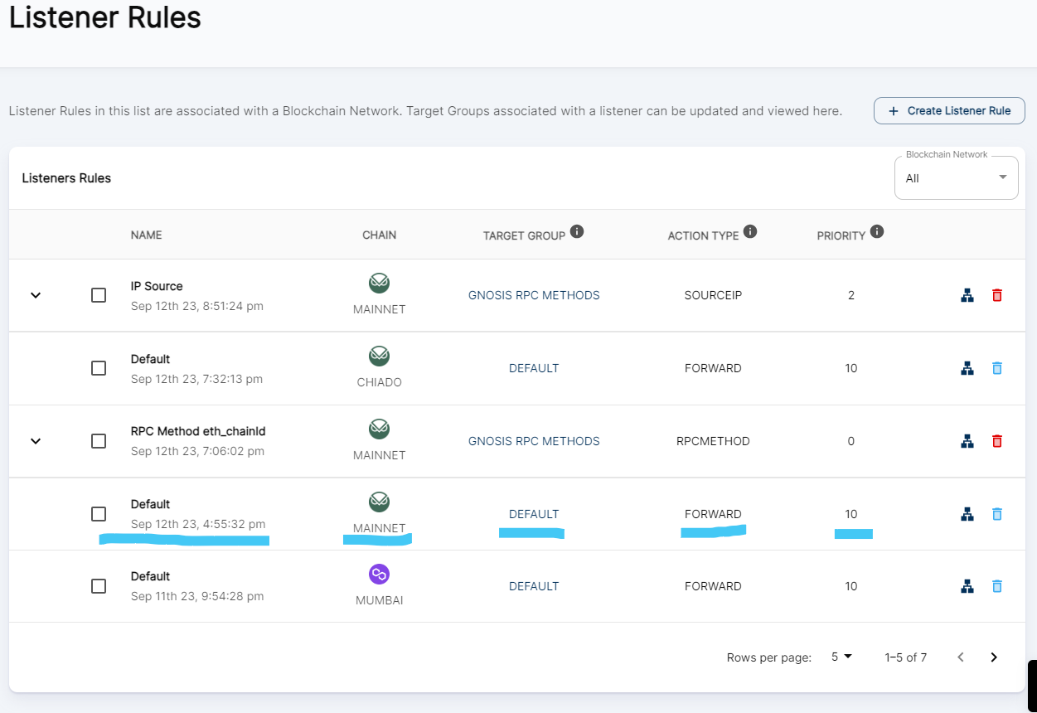Go to next page of listener rules
Viewport: 1037px width, 713px height.
(x=994, y=657)
